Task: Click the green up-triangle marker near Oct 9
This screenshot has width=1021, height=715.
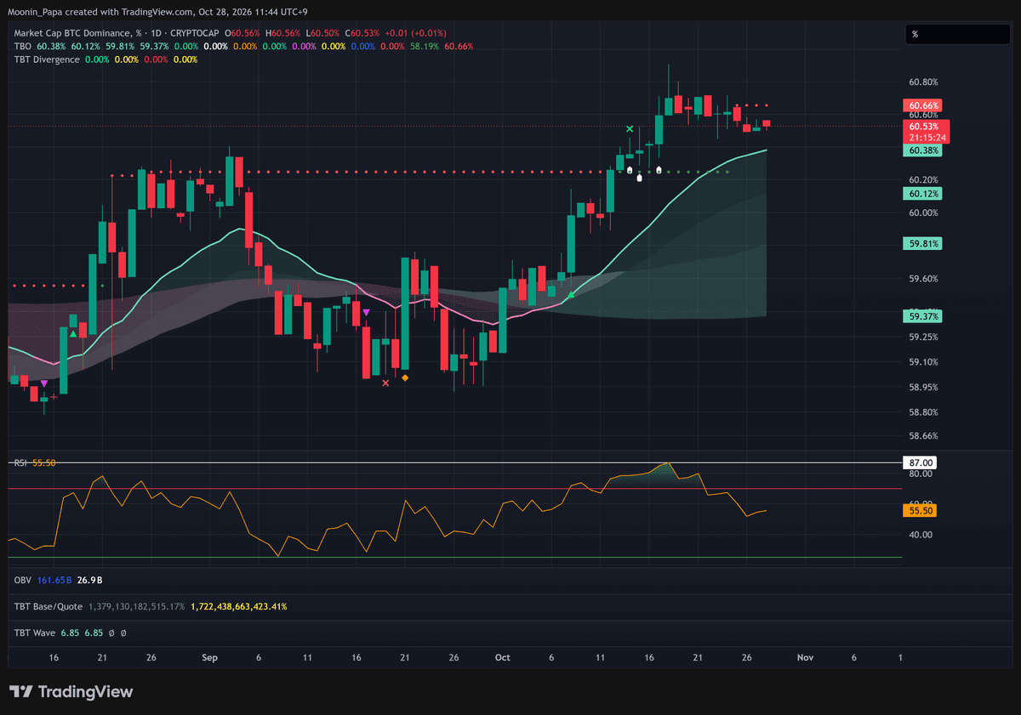Action: (x=571, y=294)
